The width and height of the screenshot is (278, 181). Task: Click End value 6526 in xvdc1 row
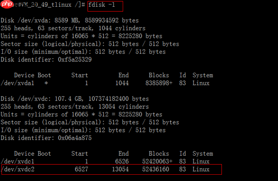pyautogui.click(x=122, y=162)
